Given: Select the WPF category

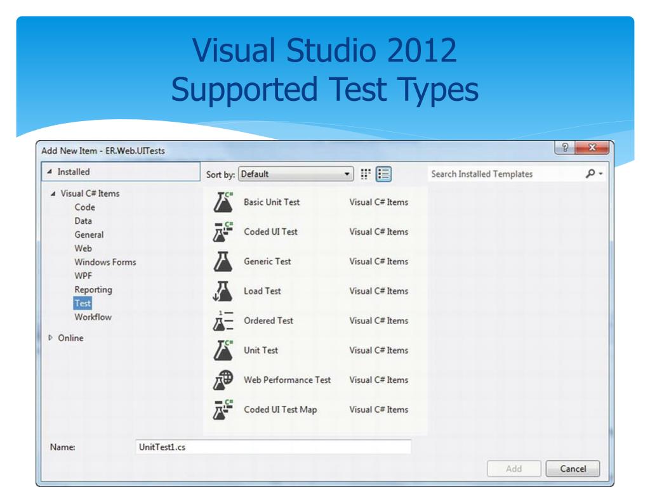Looking at the screenshot, I should tap(83, 276).
